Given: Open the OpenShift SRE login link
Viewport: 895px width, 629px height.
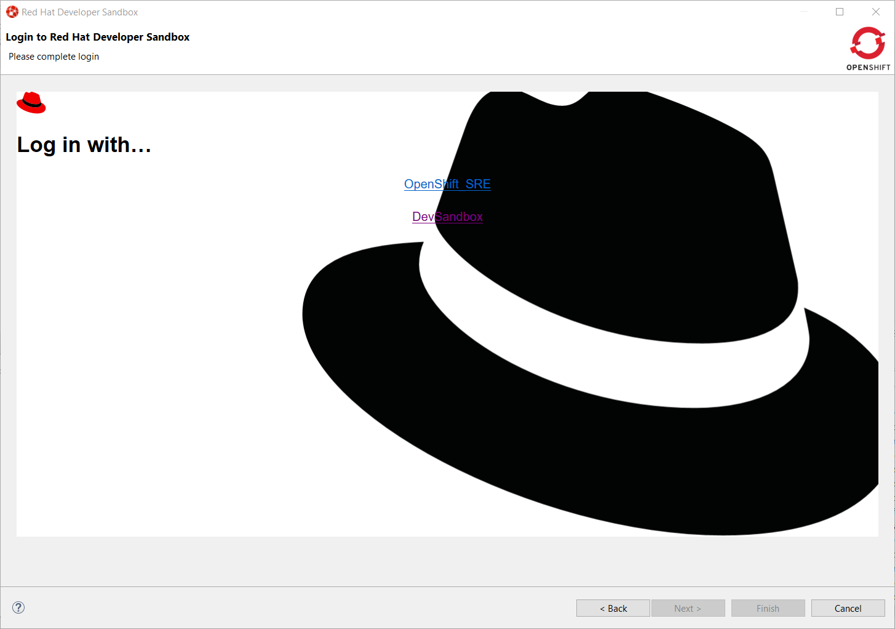Looking at the screenshot, I should 447,184.
